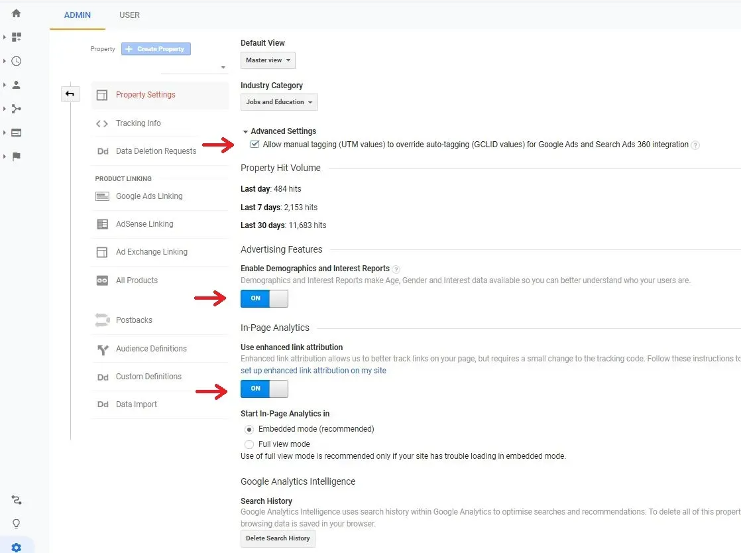Click the AdSense Linking icon
The height and width of the screenshot is (553, 741).
(102, 224)
